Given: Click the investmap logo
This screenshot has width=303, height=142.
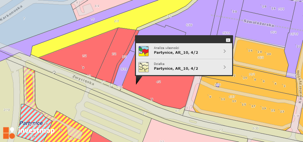Looking at the screenshot, I should point(28,133).
